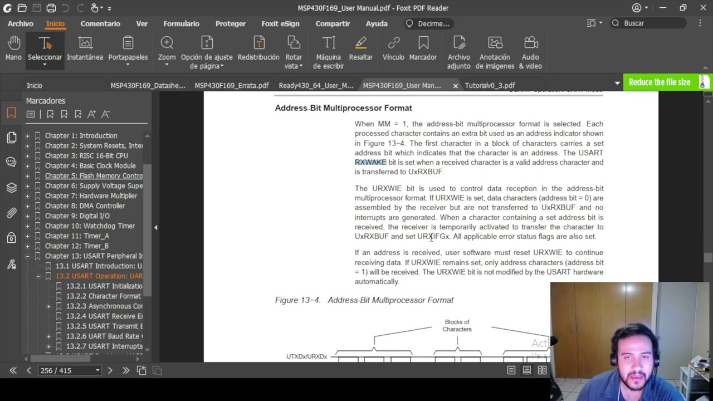Click the Reduce the file size button
713x401 pixels.
click(660, 82)
